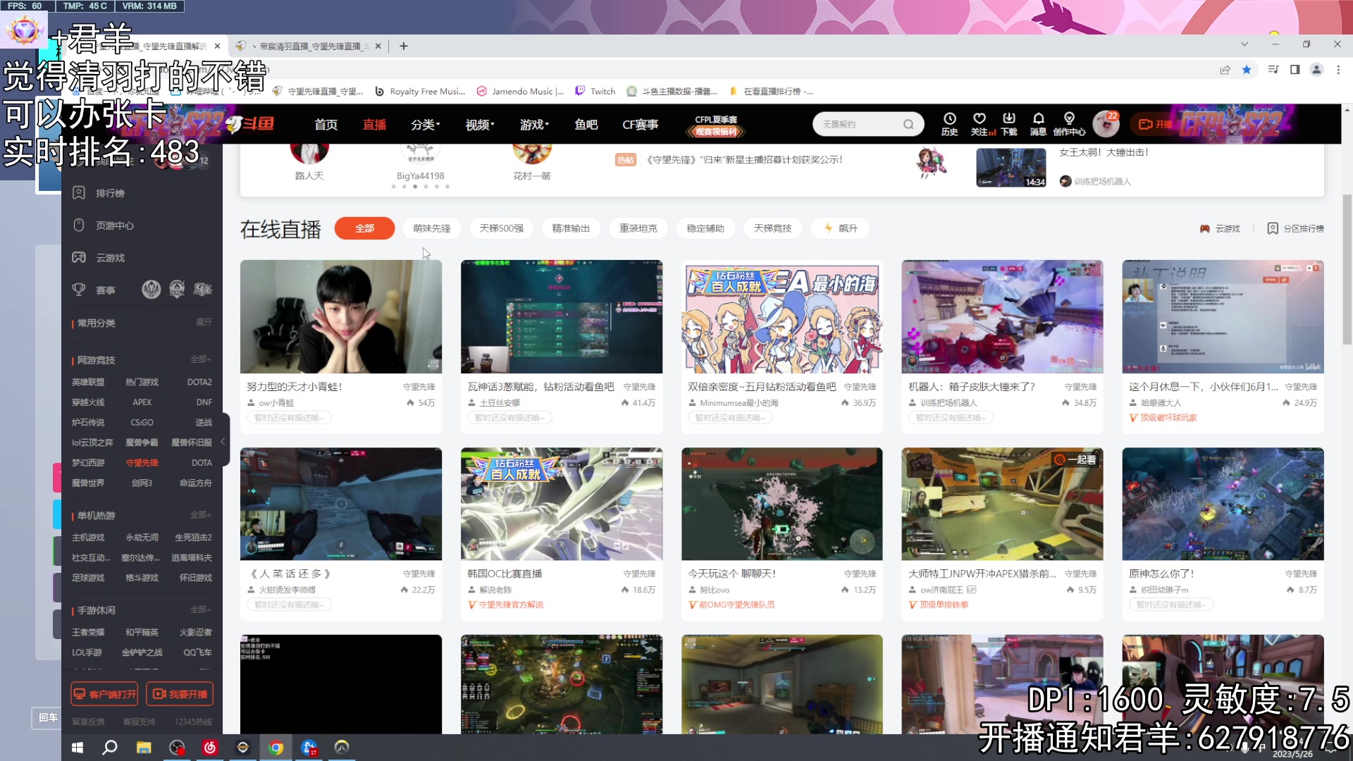Open File Explorer from the taskbar
The image size is (1353, 761).
tap(144, 747)
